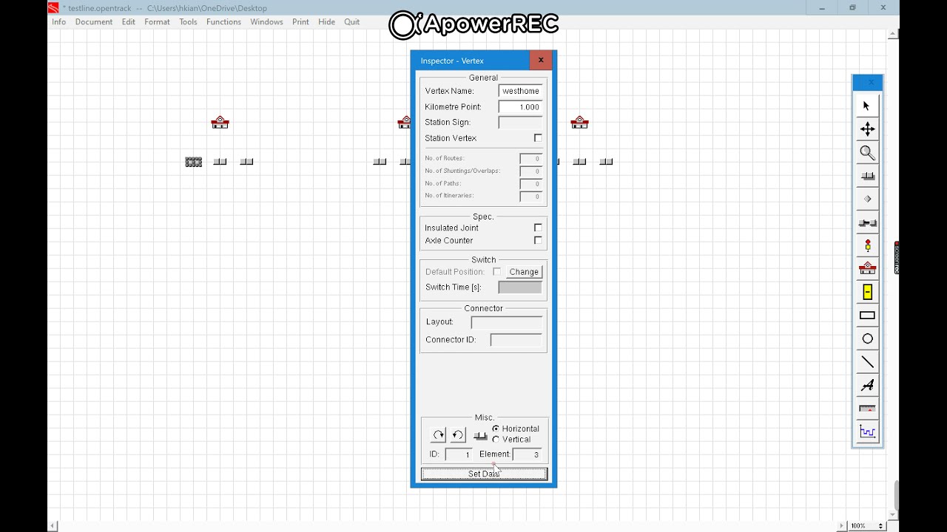Enable the Insulated Joint checkbox
The image size is (947, 532).
538,228
